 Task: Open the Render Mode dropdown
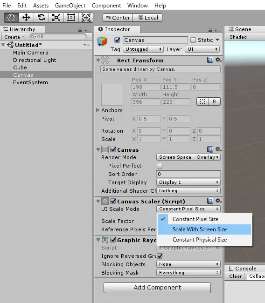tap(188, 157)
